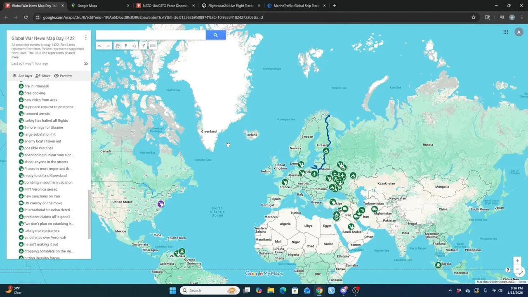Switch to the Flightradar24 tab
This screenshot has width=528, height=297.
click(231, 6)
